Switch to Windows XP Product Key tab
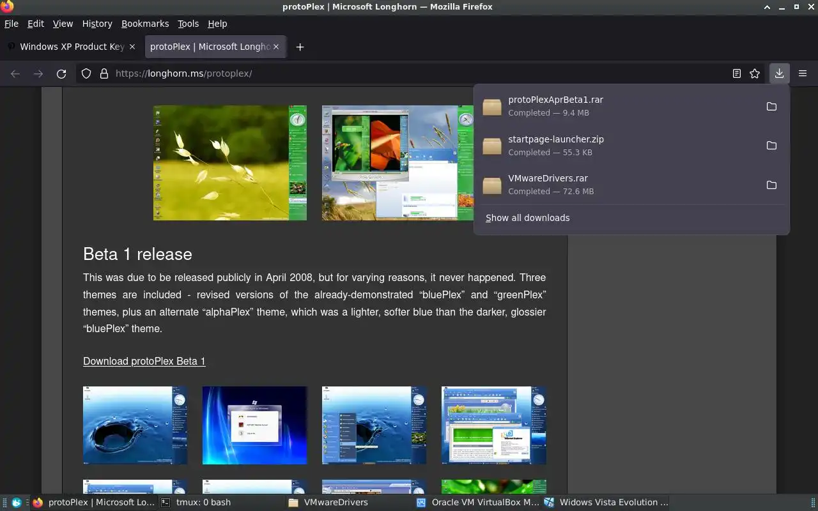 [72, 47]
